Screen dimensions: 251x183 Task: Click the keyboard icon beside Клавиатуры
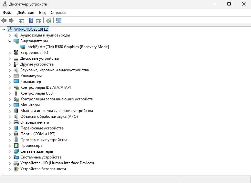(x=16, y=76)
